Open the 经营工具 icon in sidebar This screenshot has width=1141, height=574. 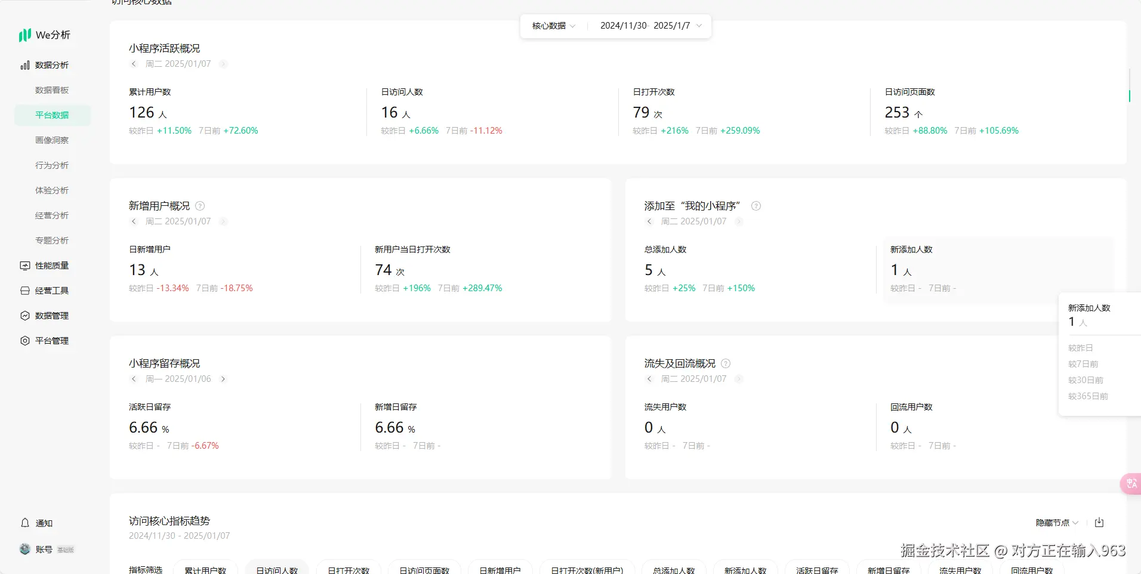point(25,291)
